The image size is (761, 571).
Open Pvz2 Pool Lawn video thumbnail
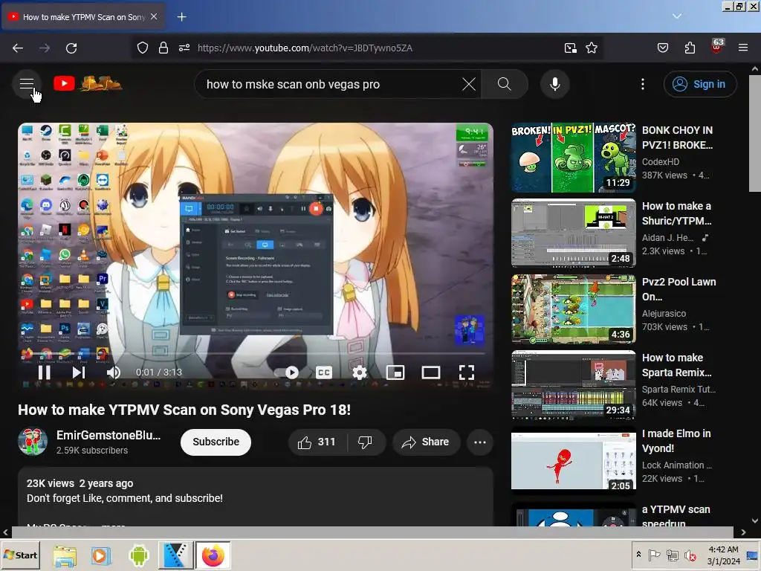(x=573, y=309)
